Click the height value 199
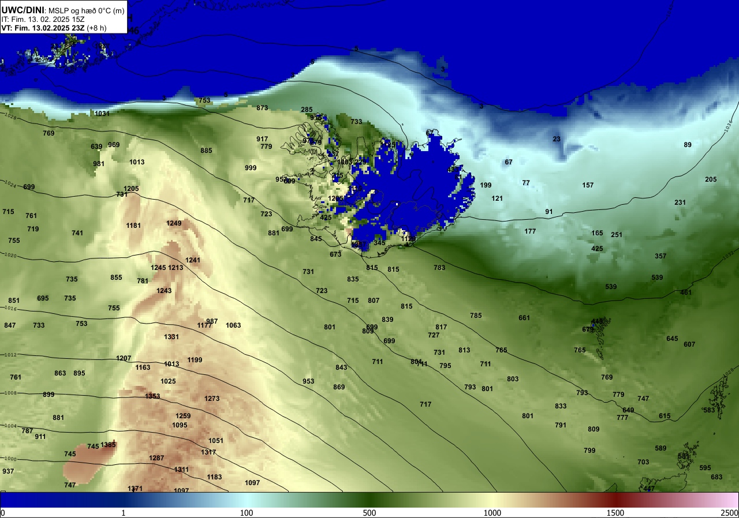Viewport: 739px width, 518px height. [486, 185]
